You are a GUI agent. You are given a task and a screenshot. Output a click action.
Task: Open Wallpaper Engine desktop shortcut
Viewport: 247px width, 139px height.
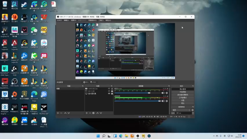click(5, 109)
